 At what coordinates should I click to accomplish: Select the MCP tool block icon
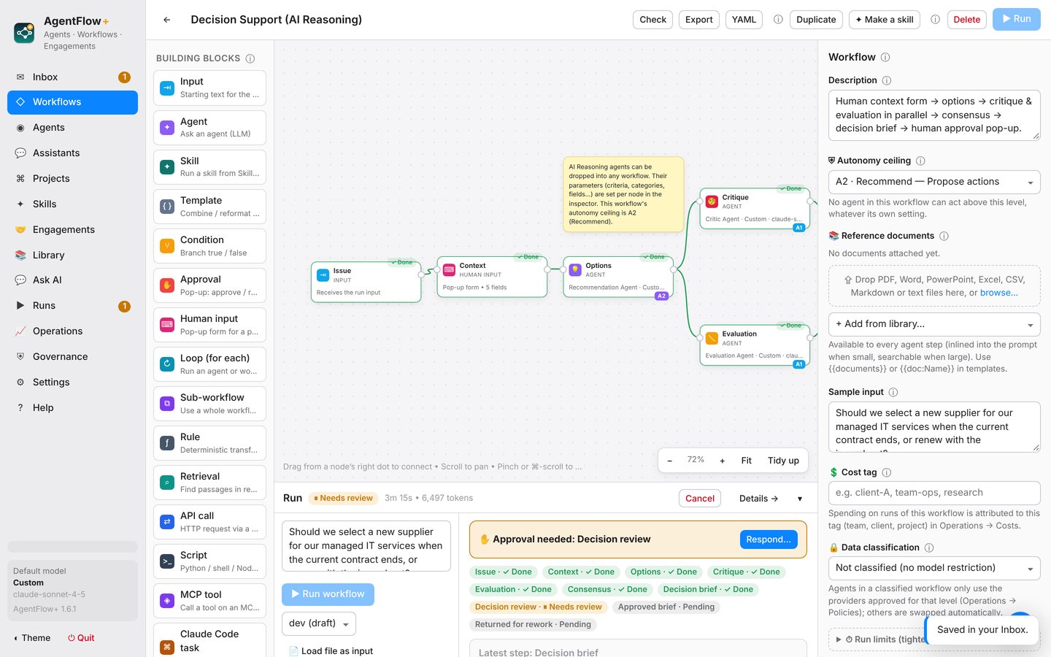point(167,600)
